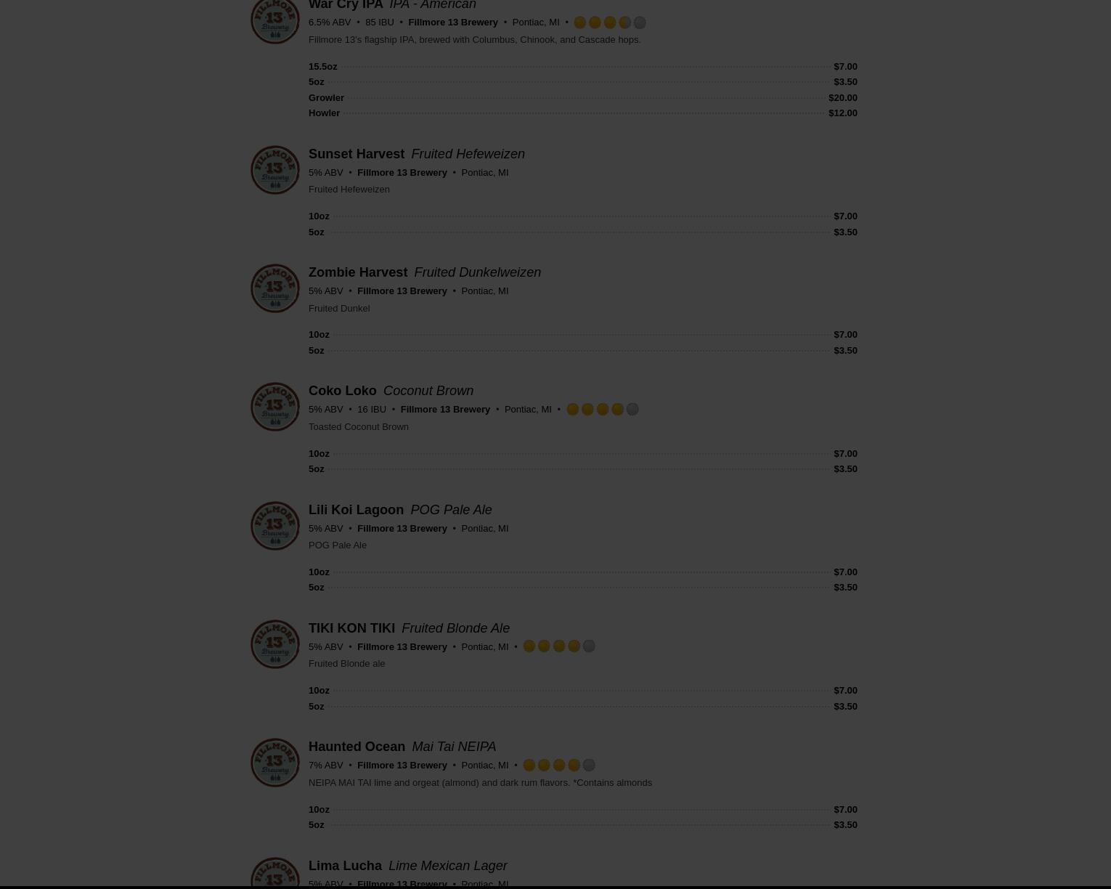This screenshot has width=1111, height=889.
Task: Open the Coko Loko beer title
Action: tap(343, 391)
